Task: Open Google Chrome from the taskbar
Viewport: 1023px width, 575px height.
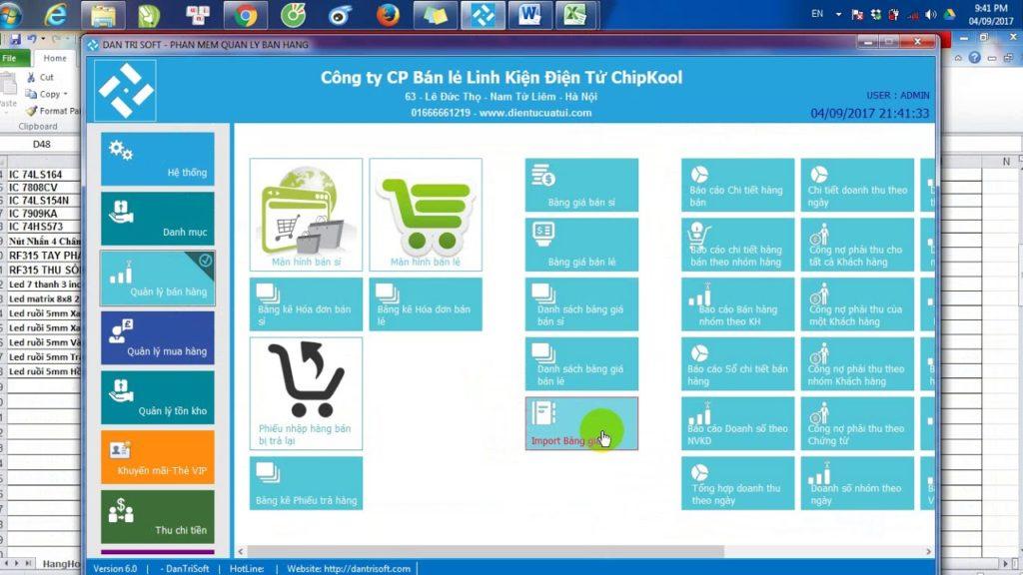Action: 246,14
